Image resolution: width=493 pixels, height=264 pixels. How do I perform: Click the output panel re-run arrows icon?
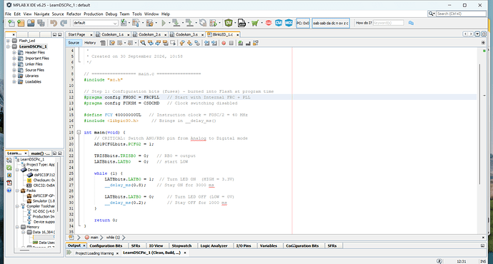click(x=69, y=253)
